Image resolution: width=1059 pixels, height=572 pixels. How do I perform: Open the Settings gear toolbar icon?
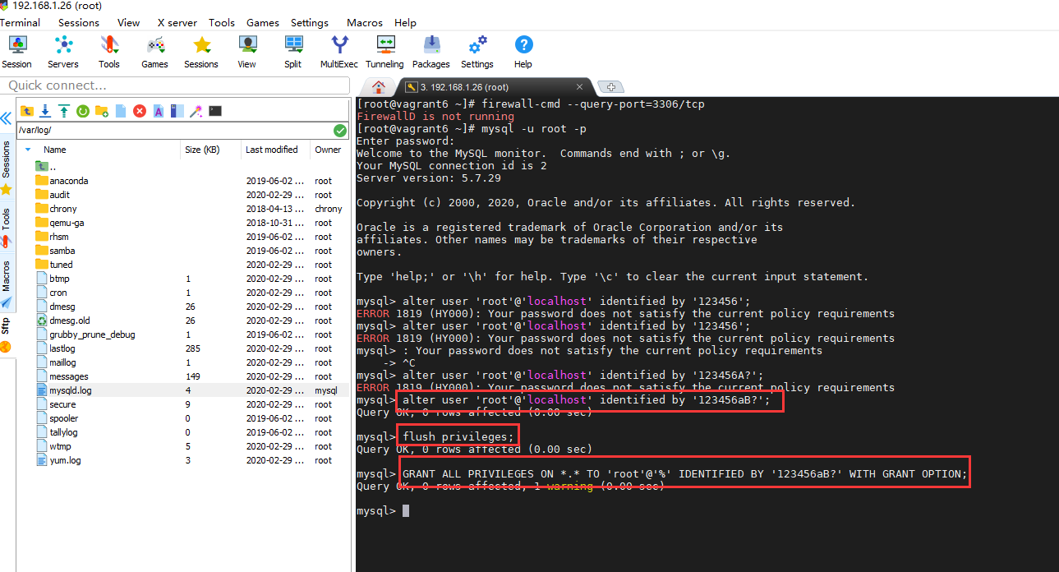[x=477, y=52]
